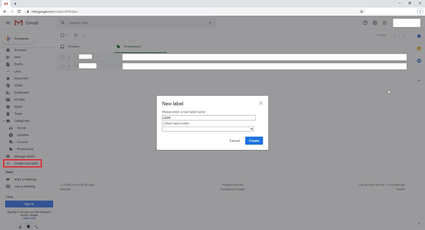Image resolution: width=425 pixels, height=230 pixels.
Task: Select all conversations with the toolbar checkbox
Action: 62,35
